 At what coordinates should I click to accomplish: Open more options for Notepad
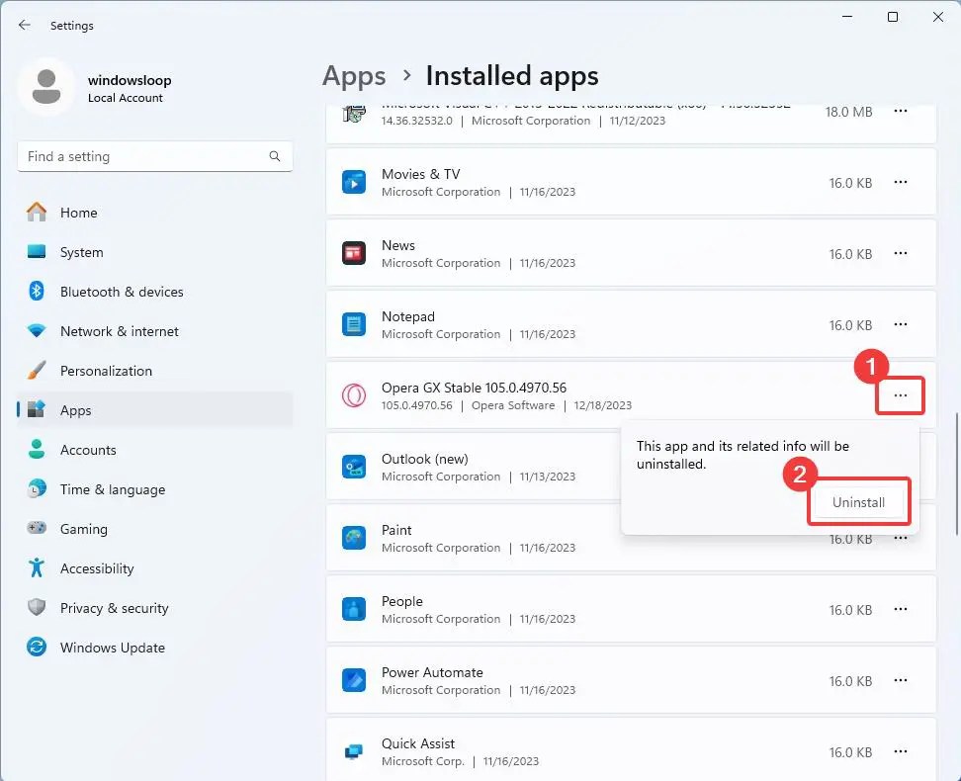click(901, 324)
